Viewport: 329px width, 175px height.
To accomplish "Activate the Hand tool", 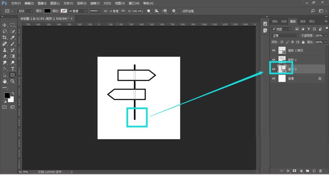I will pyautogui.click(x=5, y=81).
